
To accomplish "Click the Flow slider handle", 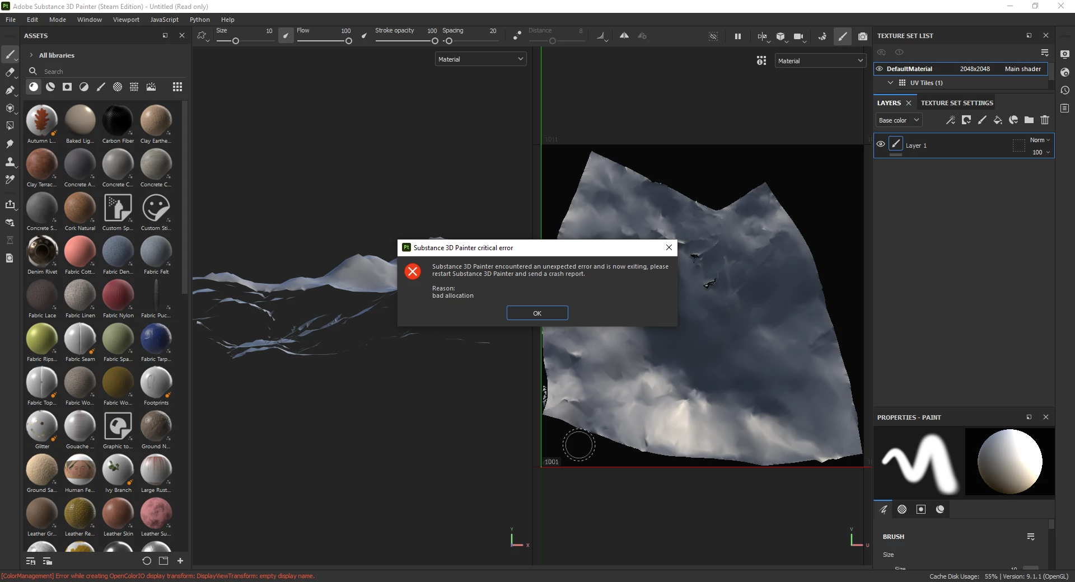I will (349, 41).
